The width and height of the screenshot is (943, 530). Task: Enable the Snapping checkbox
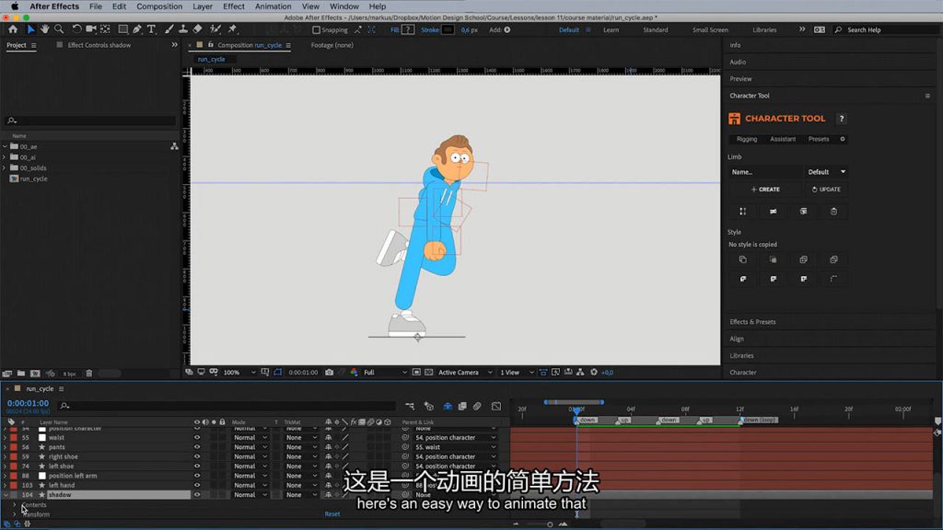(x=317, y=30)
